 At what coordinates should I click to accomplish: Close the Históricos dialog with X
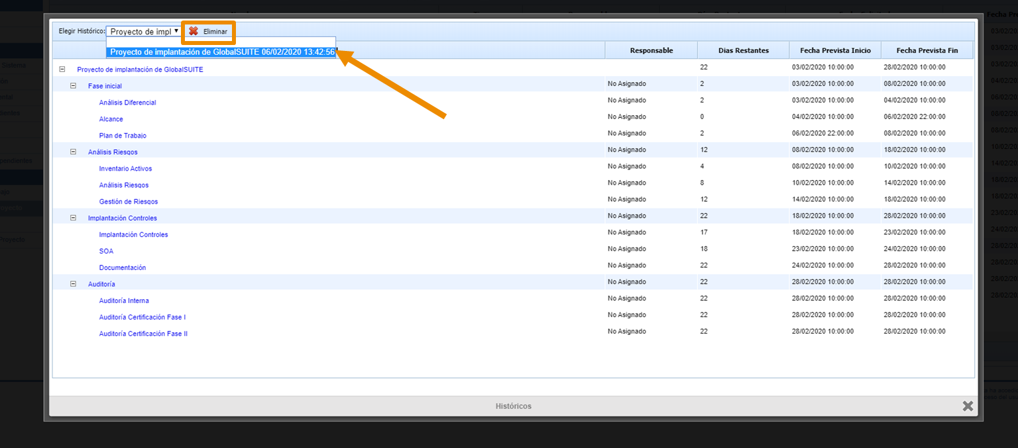(x=968, y=406)
